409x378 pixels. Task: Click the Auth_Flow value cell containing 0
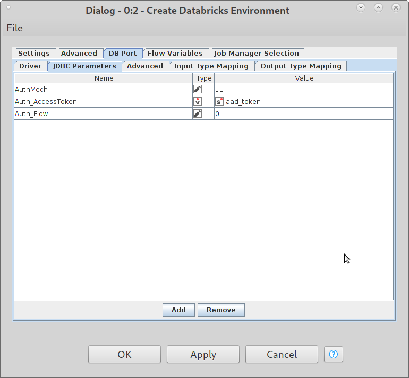pyautogui.click(x=304, y=114)
